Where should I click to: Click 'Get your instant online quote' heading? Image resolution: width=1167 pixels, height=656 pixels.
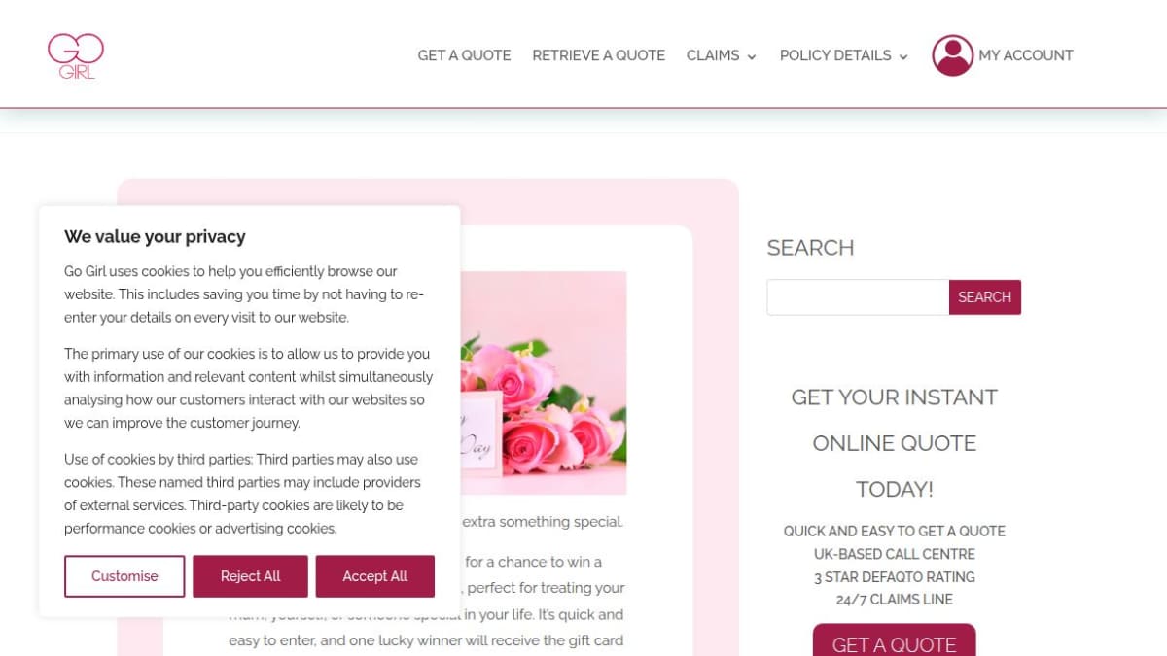click(894, 443)
